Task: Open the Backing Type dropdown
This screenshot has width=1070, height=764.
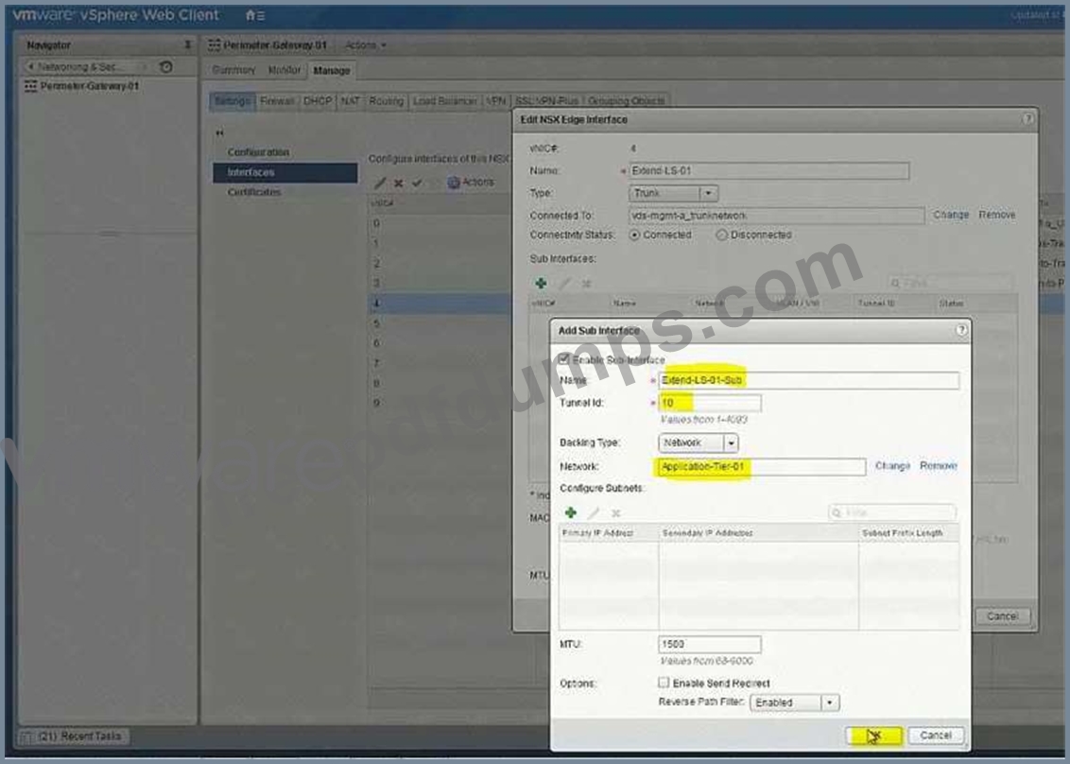Action: [x=699, y=443]
